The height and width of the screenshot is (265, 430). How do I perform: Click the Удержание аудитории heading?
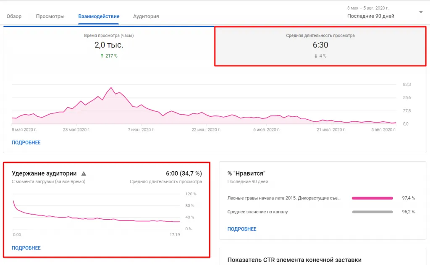[44, 173]
